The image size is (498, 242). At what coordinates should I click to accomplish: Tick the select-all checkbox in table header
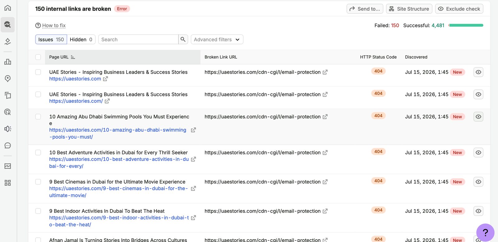38,57
